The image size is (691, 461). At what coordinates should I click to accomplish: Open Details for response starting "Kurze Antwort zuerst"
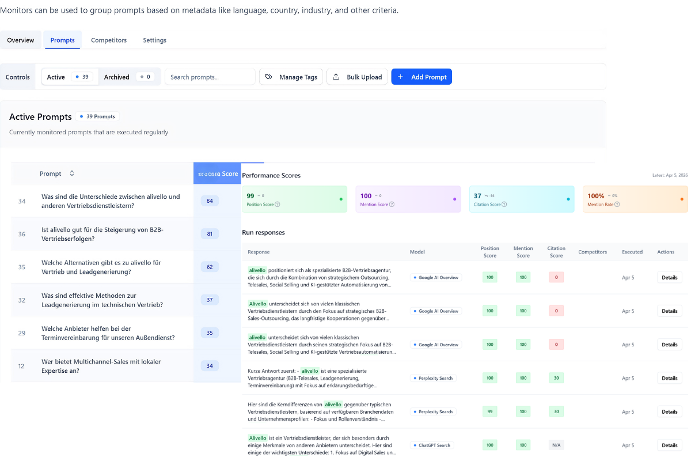pyautogui.click(x=670, y=378)
